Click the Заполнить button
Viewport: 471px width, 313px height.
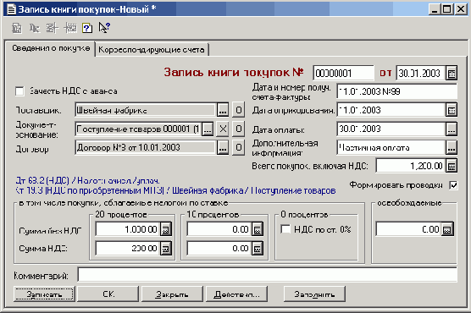[314, 294]
